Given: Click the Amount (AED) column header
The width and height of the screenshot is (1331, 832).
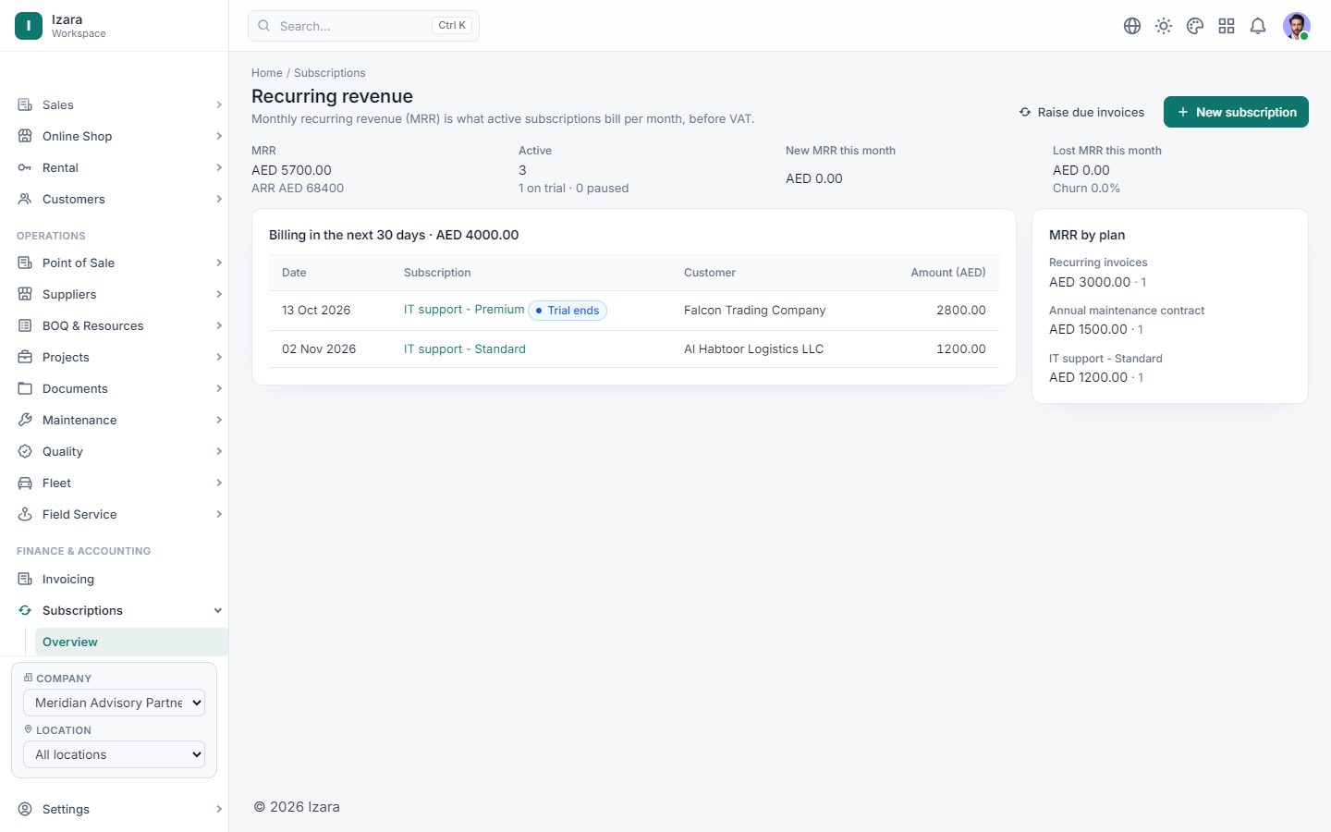Looking at the screenshot, I should pyautogui.click(x=948, y=273).
